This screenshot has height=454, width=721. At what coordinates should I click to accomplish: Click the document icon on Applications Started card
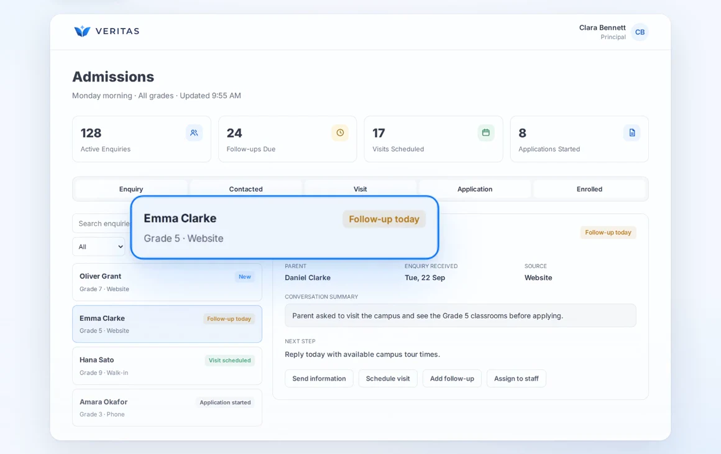point(631,133)
